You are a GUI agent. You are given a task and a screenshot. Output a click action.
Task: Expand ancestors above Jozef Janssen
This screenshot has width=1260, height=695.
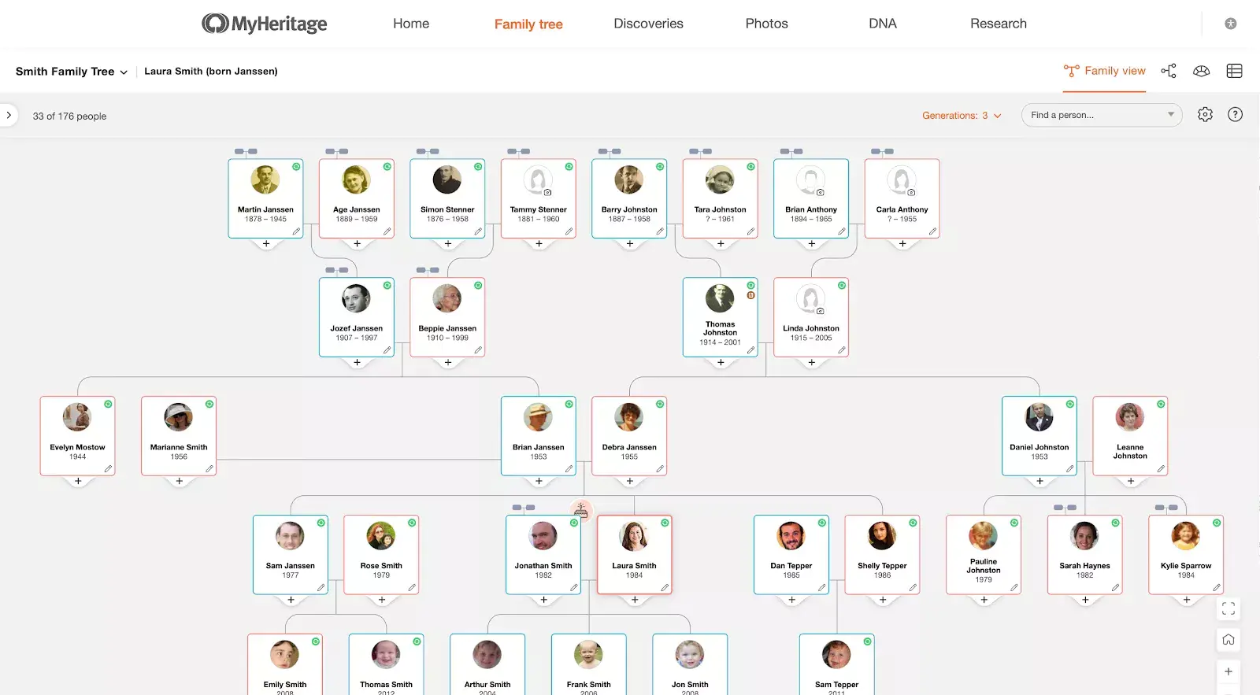(x=337, y=270)
